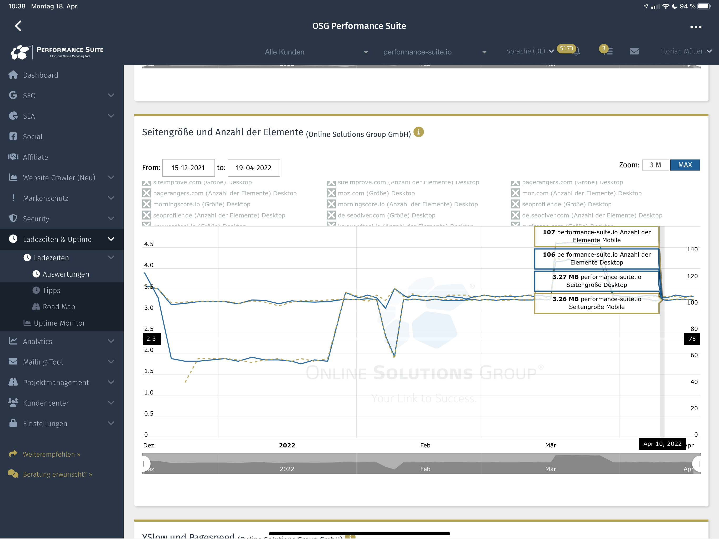The height and width of the screenshot is (539, 719).
Task: Edit the From date field 15-12-2021
Action: pyautogui.click(x=188, y=168)
